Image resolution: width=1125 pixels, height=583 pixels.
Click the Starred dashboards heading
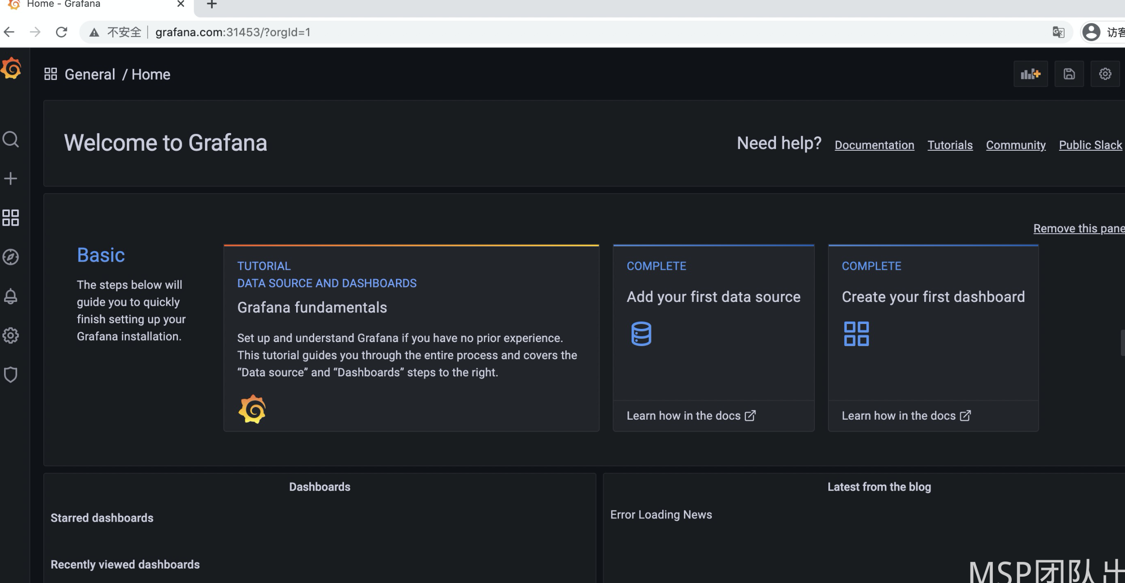[x=102, y=518]
